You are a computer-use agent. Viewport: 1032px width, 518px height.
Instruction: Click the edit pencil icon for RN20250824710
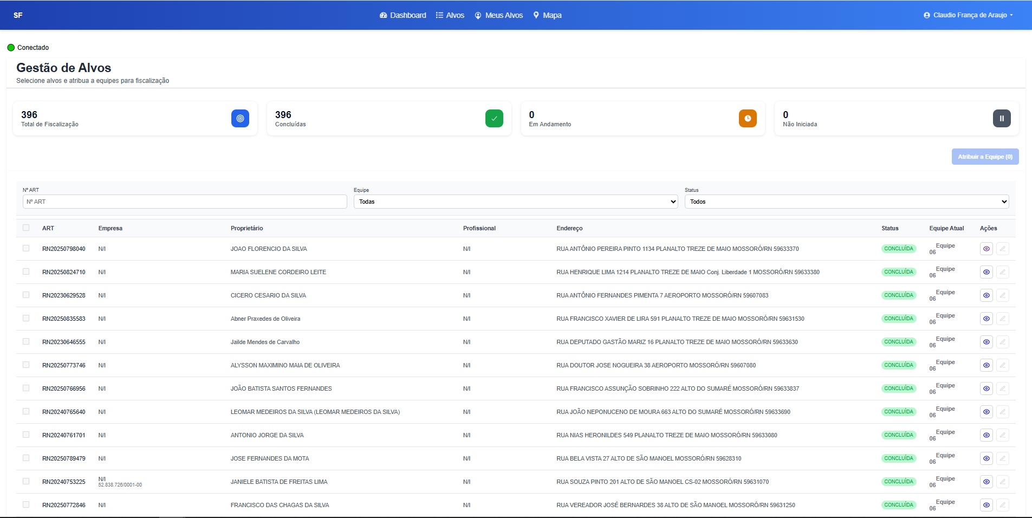[1003, 273]
